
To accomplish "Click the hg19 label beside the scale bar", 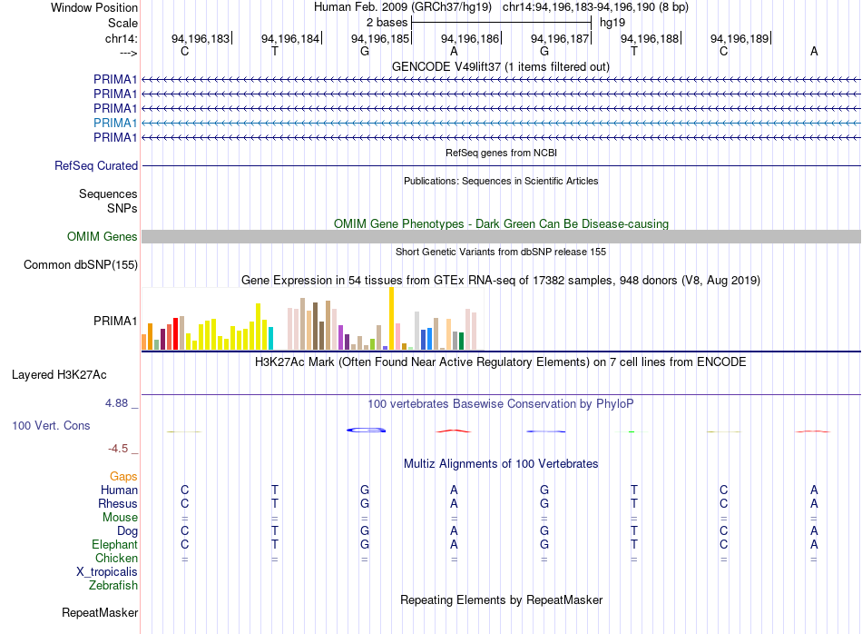I will coord(612,23).
